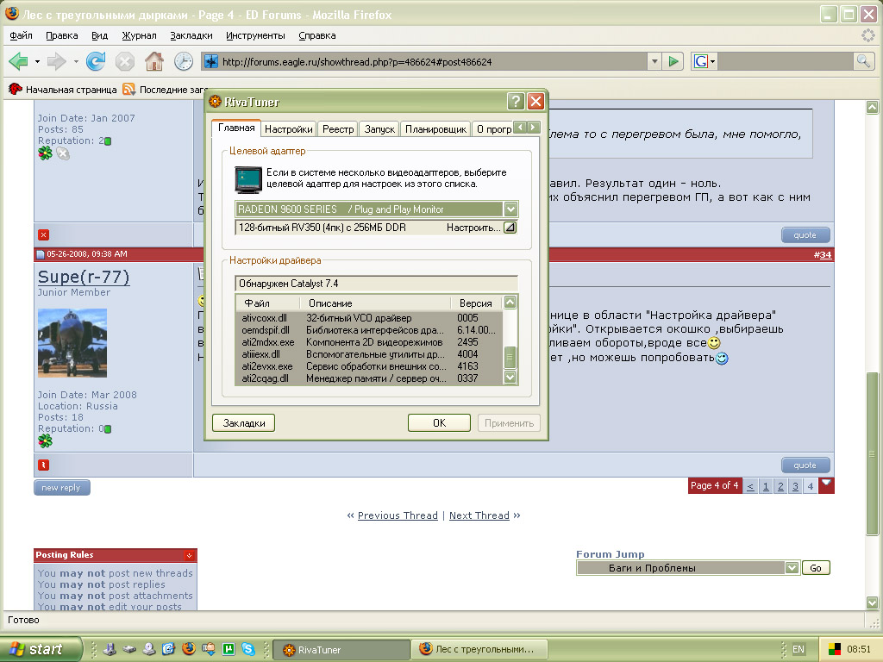Collapse Posting Rules with its red arrow icon
This screenshot has width=883, height=662.
click(189, 555)
